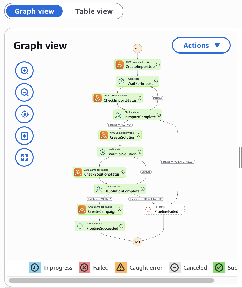
Task: Open the Actions dropdown
Action: tap(201, 46)
